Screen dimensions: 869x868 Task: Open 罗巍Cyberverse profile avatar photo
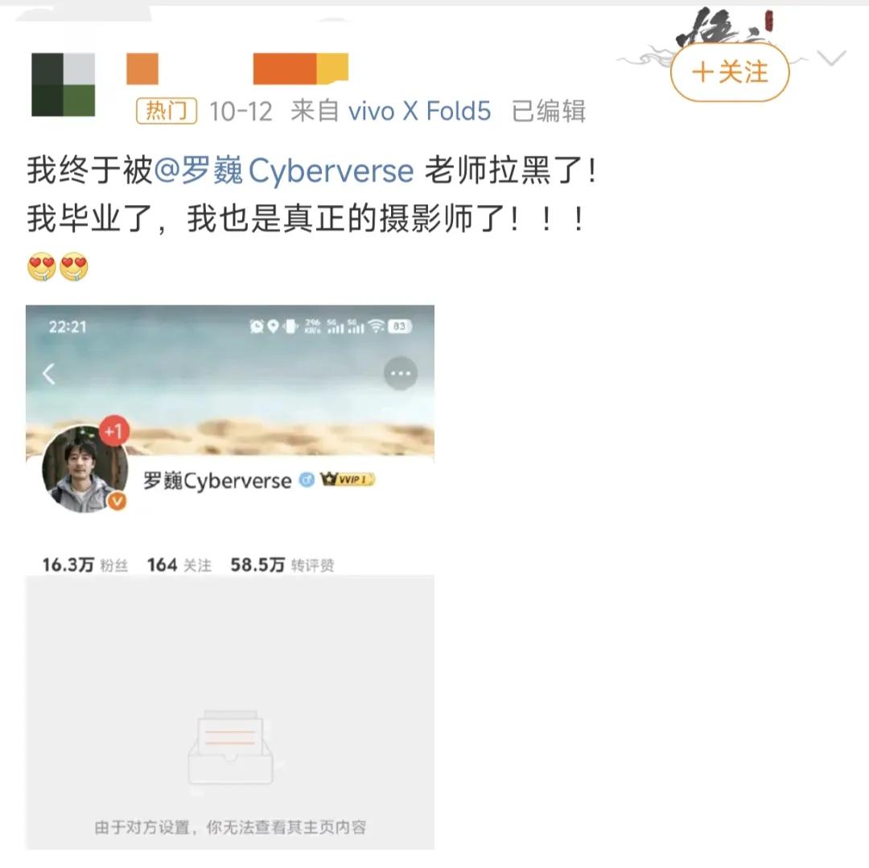click(84, 469)
